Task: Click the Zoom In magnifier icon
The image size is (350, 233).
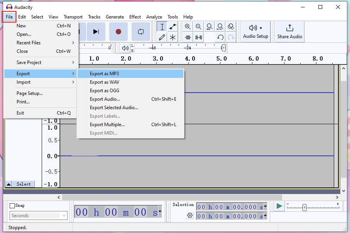Action: [x=188, y=27]
